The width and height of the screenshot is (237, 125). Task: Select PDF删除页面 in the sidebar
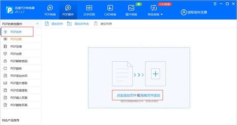tap(21, 105)
